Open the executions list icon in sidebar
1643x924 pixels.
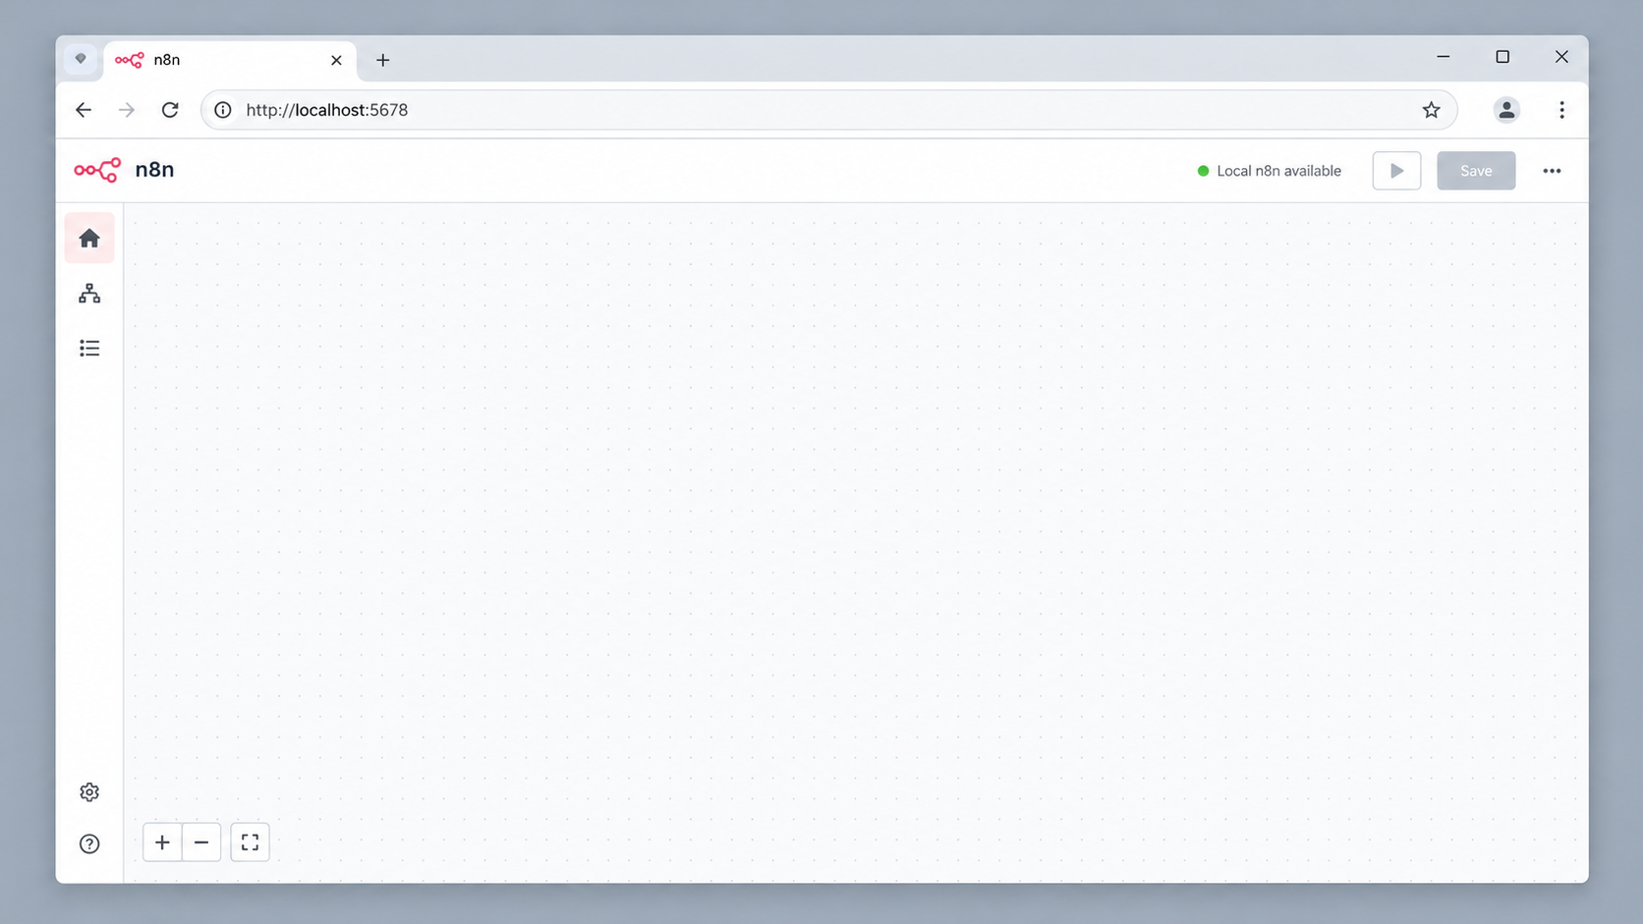pyautogui.click(x=89, y=349)
